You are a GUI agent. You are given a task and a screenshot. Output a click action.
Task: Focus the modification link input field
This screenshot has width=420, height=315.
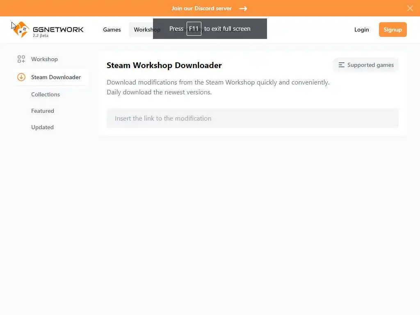pyautogui.click(x=252, y=118)
